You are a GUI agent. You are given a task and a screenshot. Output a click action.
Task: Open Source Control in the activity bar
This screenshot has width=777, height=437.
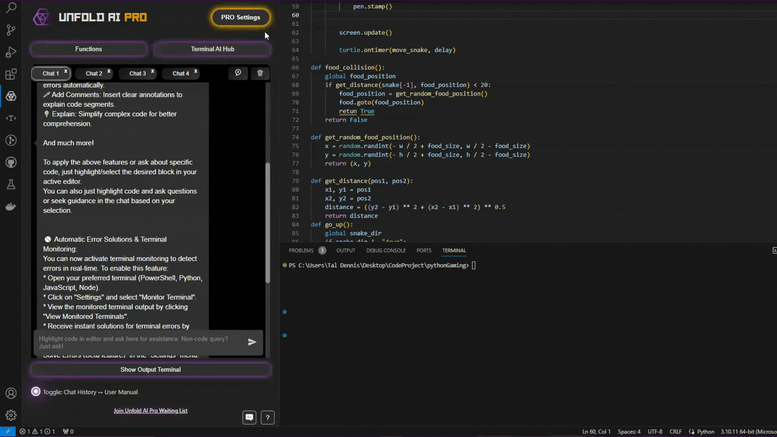(x=11, y=30)
